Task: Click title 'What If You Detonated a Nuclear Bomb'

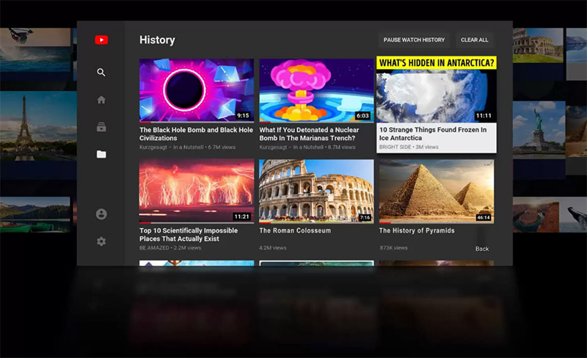Action: coord(309,134)
